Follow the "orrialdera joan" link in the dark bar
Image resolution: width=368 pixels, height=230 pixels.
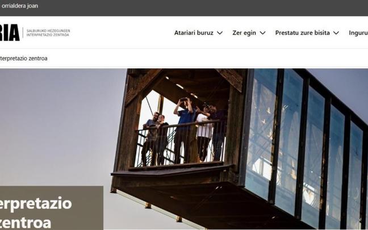coord(19,6)
